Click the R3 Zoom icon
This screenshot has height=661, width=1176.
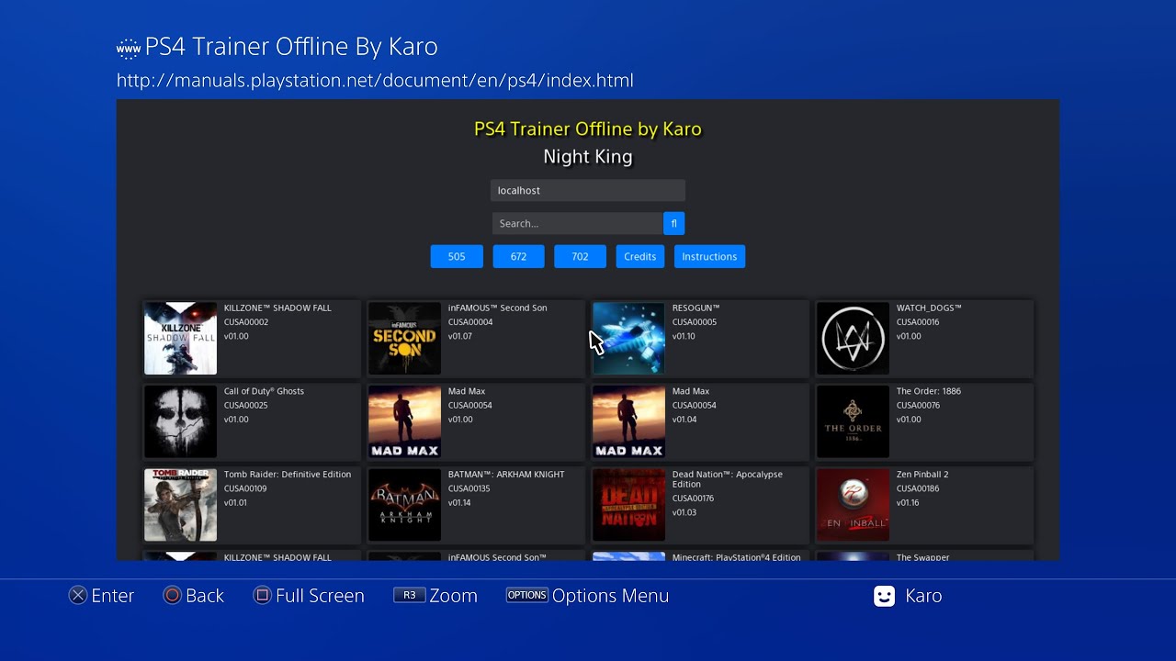410,595
